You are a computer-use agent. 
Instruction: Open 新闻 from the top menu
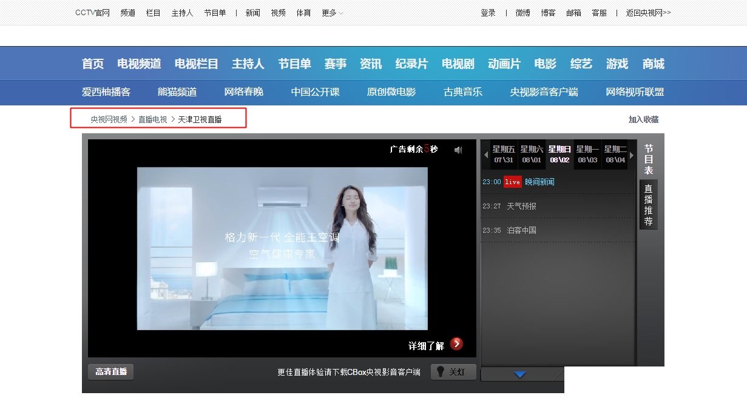pyautogui.click(x=253, y=12)
